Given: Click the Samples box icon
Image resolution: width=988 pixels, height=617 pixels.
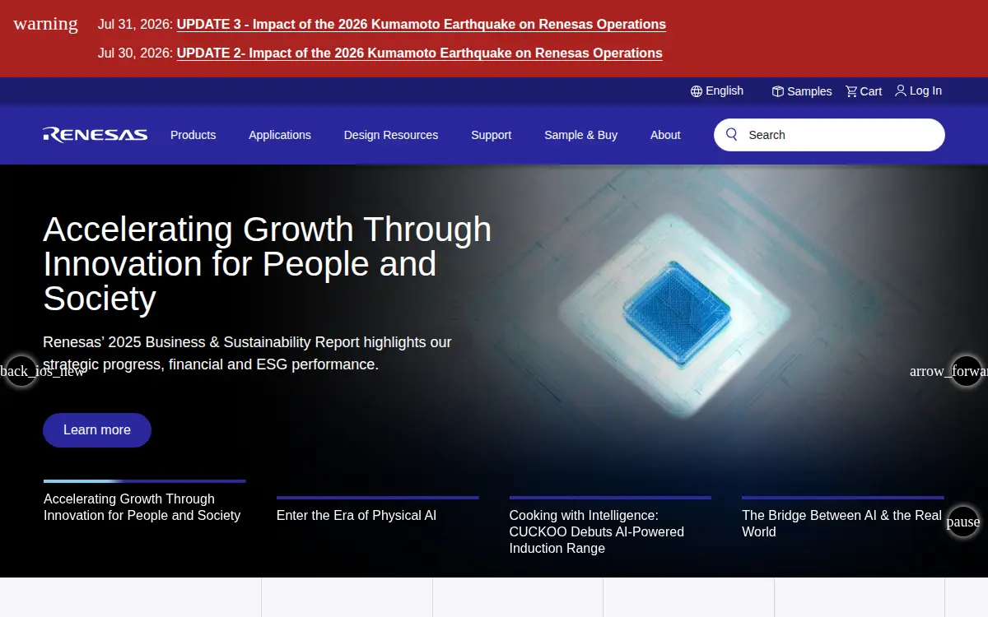Looking at the screenshot, I should click(777, 91).
